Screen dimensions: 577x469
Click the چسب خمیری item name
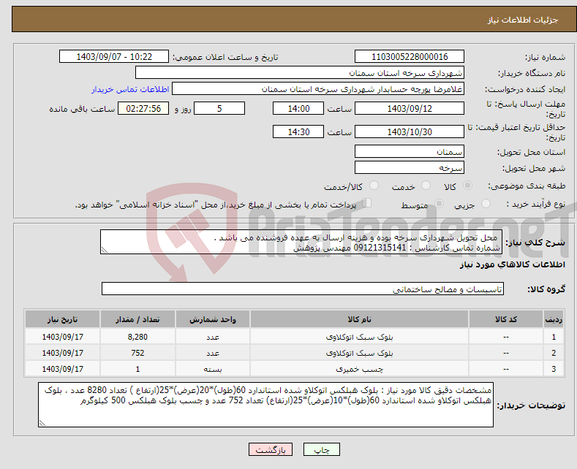[359, 369]
